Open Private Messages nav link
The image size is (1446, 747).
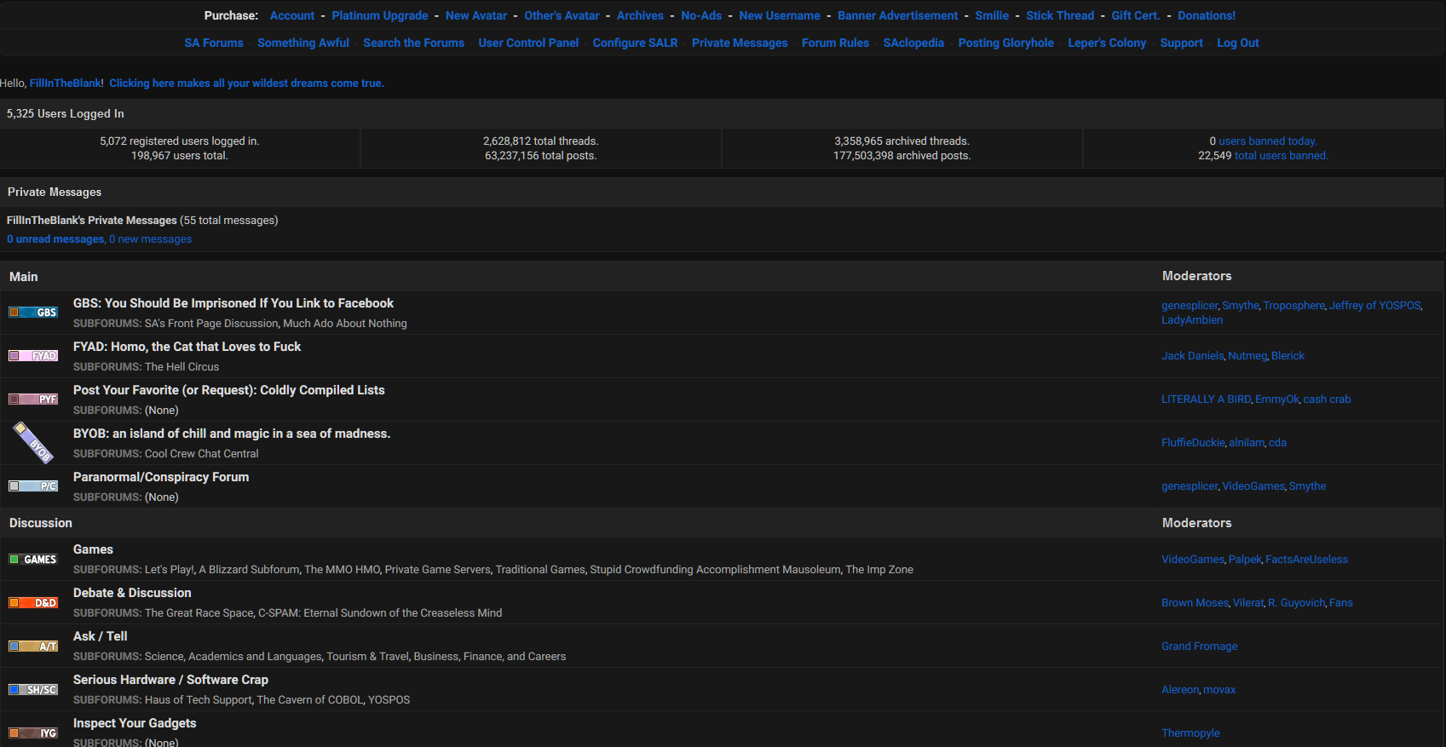click(x=740, y=43)
